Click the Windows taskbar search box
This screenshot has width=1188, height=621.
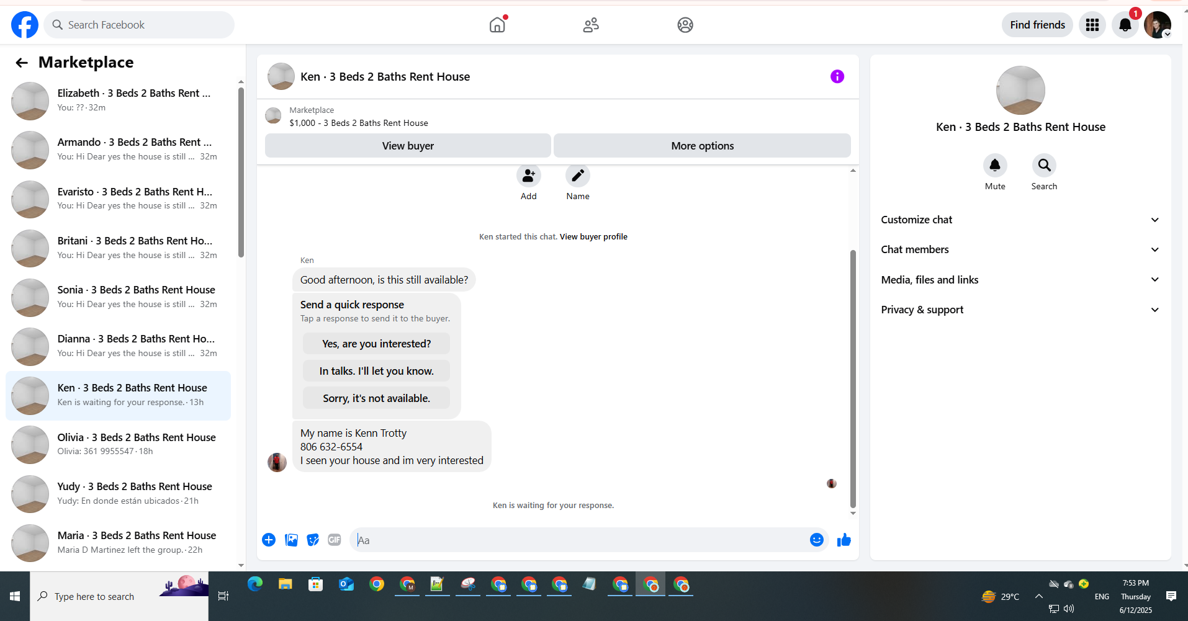pos(119,596)
